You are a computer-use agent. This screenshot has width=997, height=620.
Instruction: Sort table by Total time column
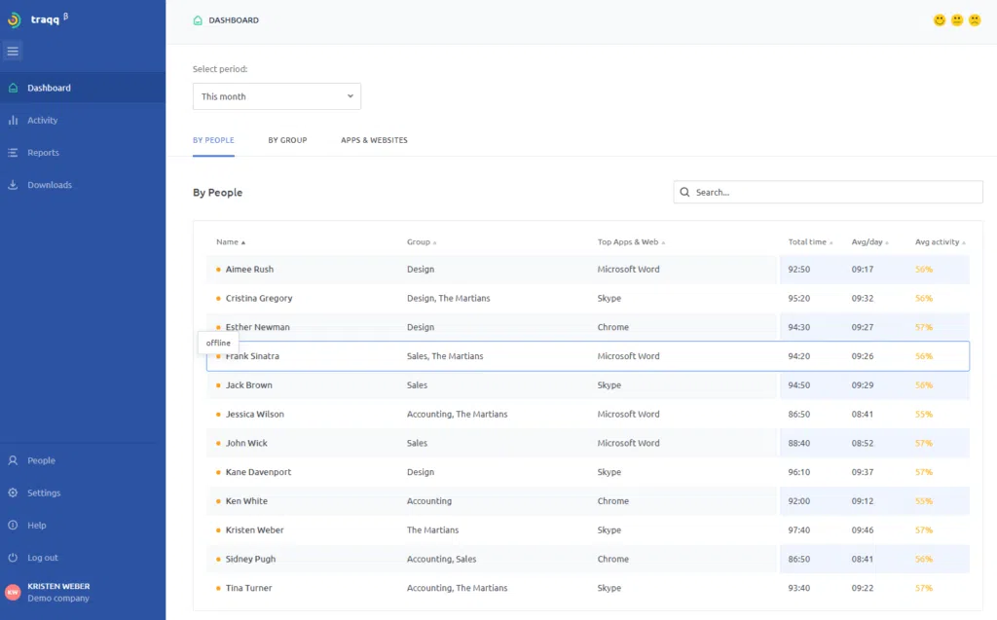pyautogui.click(x=810, y=242)
